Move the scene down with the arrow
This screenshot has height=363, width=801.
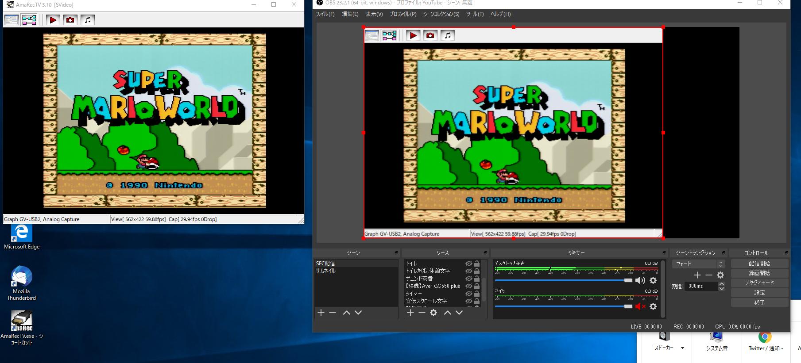(358, 313)
